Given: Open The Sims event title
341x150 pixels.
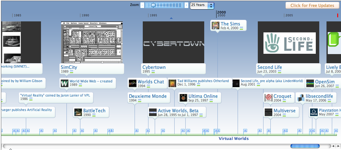Looking at the screenshot, I should click(230, 24).
